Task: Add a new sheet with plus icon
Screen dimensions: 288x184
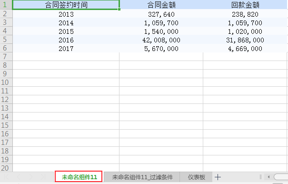Action: (x=218, y=177)
